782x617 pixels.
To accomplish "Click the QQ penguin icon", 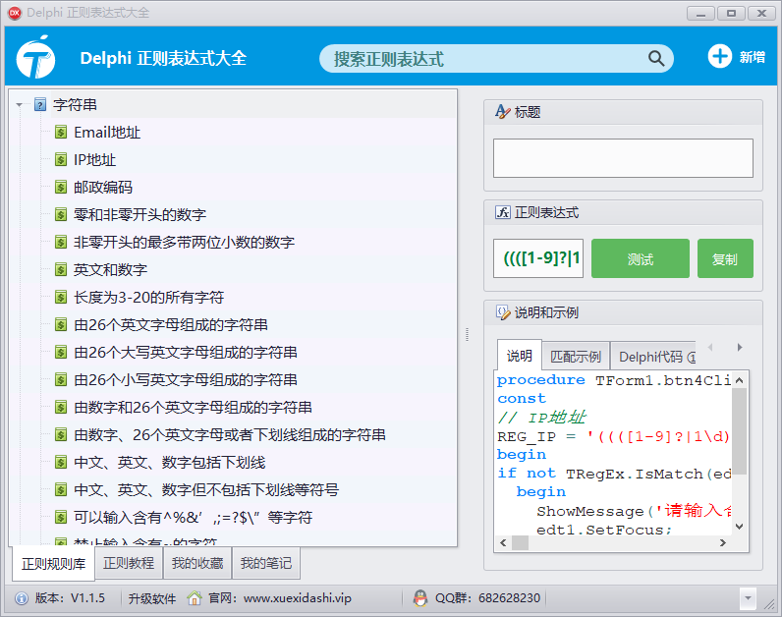I will point(420,597).
